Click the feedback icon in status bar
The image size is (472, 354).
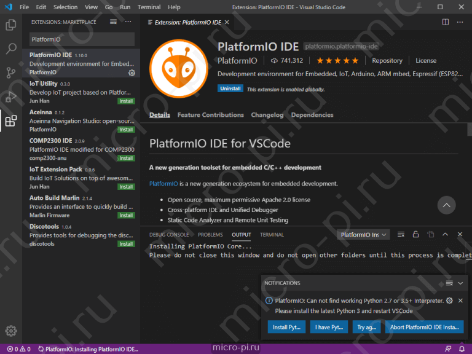coord(448,349)
